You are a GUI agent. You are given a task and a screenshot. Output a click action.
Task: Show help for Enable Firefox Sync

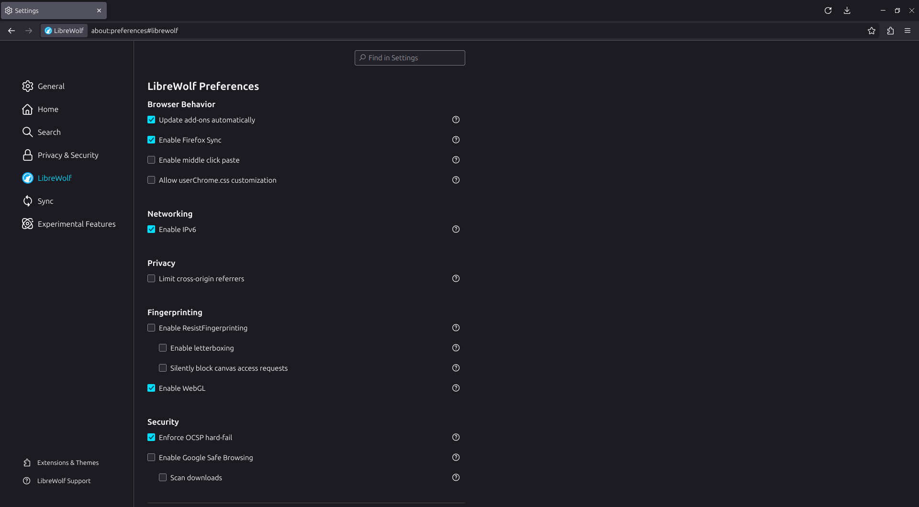coord(456,140)
